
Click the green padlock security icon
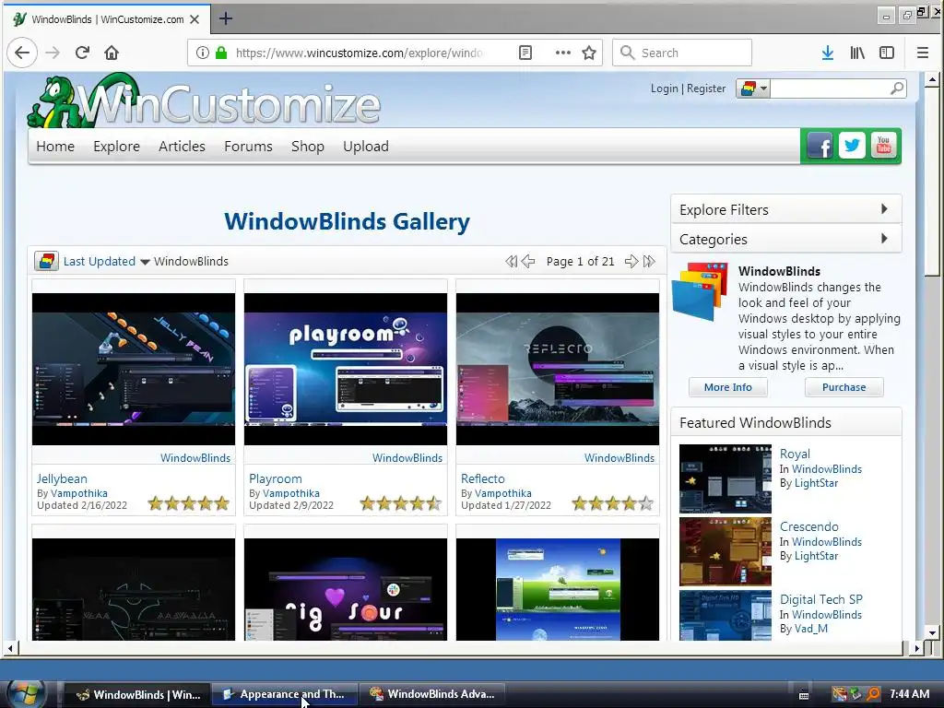click(x=221, y=53)
